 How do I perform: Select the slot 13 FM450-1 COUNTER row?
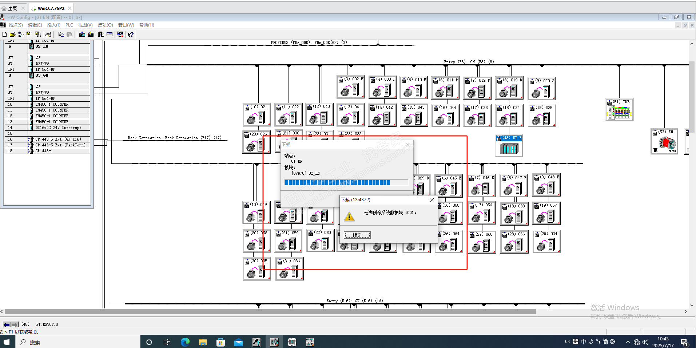click(47, 122)
